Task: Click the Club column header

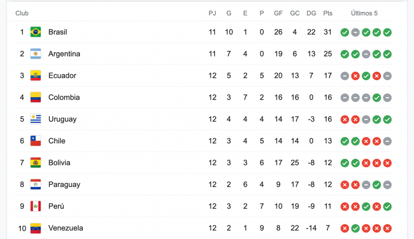Action: 22,13
